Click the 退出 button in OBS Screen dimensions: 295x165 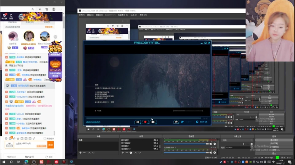(274, 154)
